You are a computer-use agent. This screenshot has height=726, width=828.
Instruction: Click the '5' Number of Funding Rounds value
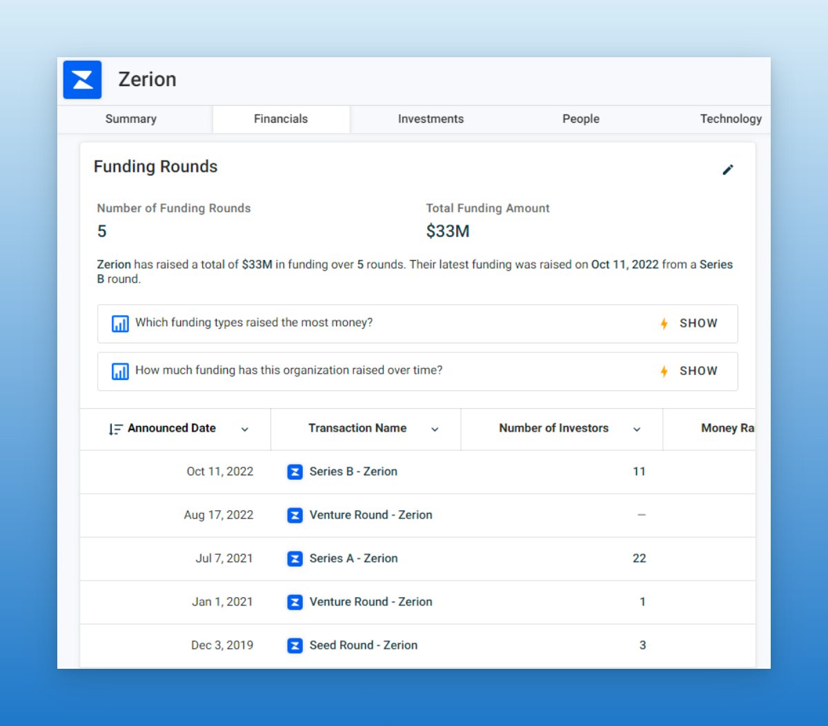[101, 231]
